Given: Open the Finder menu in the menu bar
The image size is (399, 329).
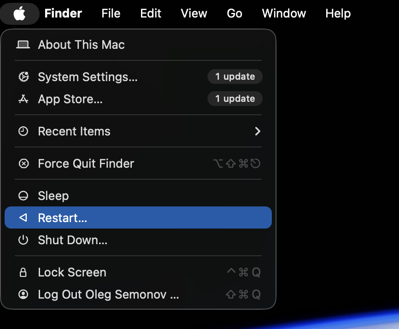Looking at the screenshot, I should (63, 14).
